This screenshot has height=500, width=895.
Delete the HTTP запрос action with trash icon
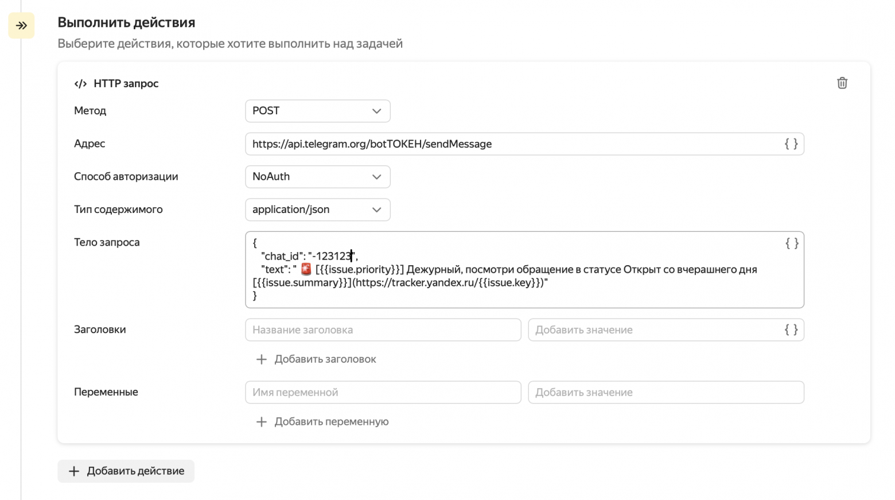tap(842, 83)
